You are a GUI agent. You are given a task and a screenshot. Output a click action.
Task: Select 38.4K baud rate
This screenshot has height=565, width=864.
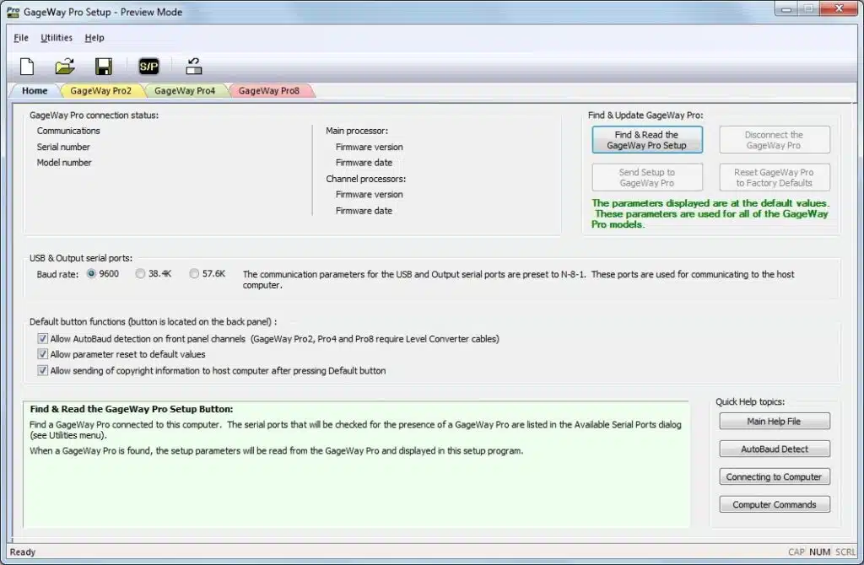coord(141,274)
